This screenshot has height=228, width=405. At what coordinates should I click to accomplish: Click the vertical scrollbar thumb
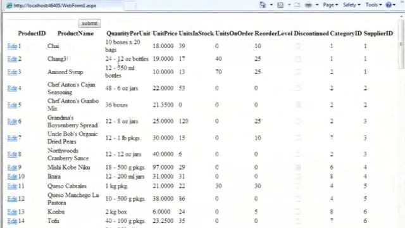pyautogui.click(x=401, y=44)
